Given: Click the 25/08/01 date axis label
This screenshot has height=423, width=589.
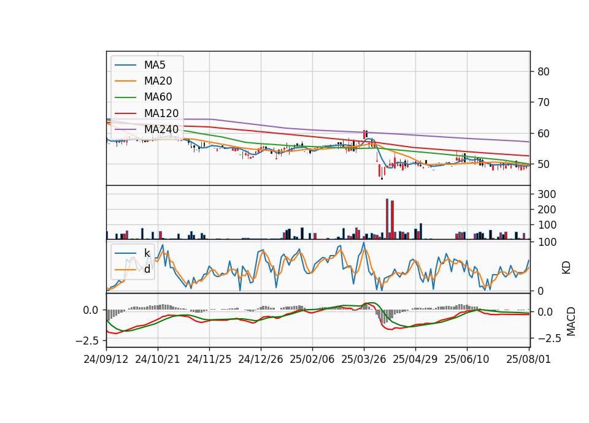Looking at the screenshot, I should tap(528, 360).
